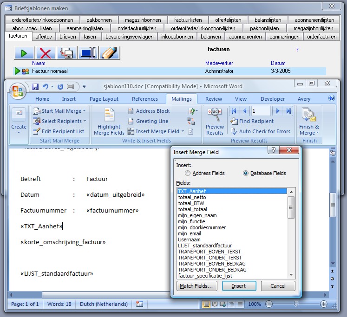Expand the Start Mail Merge dropdown

coord(60,111)
